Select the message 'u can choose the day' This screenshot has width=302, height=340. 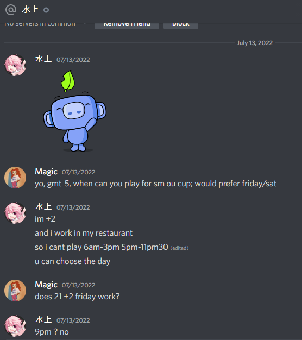(x=72, y=261)
